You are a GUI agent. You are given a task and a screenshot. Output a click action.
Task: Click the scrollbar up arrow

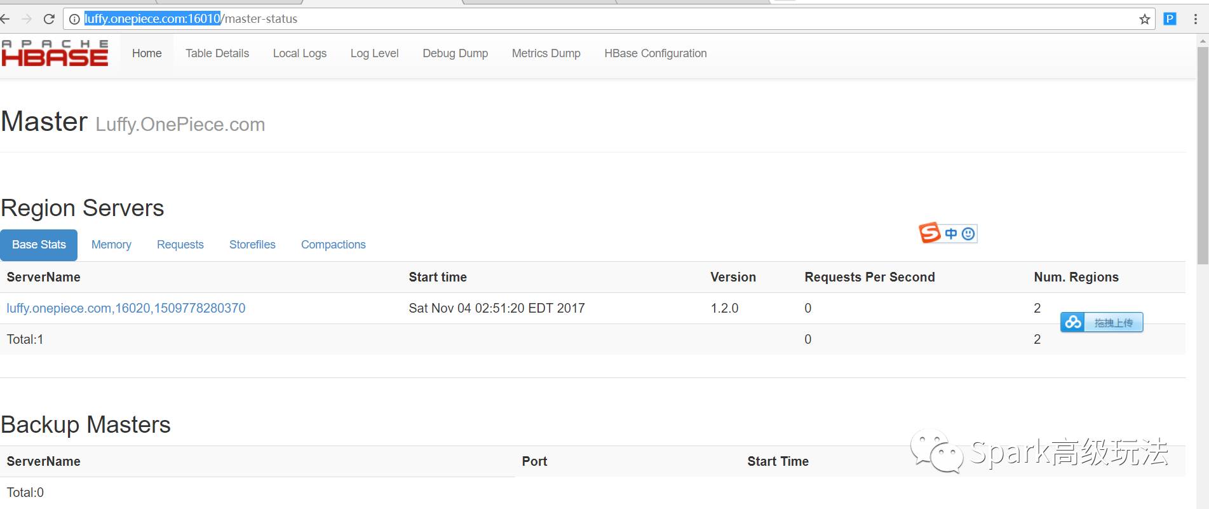(x=1203, y=41)
